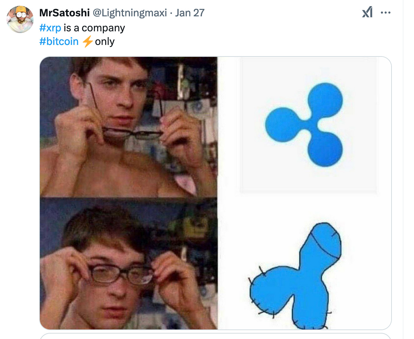414x339 pixels.
Task: Click the "is a company" tweet text
Action: [x=94, y=28]
